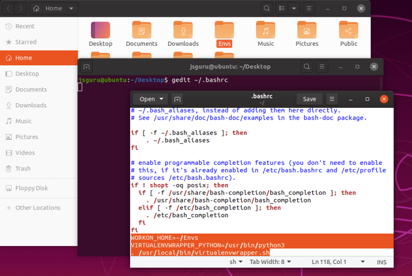This screenshot has height=276, width=412.
Task: Open the Downloads folder icon
Action: point(183,34)
